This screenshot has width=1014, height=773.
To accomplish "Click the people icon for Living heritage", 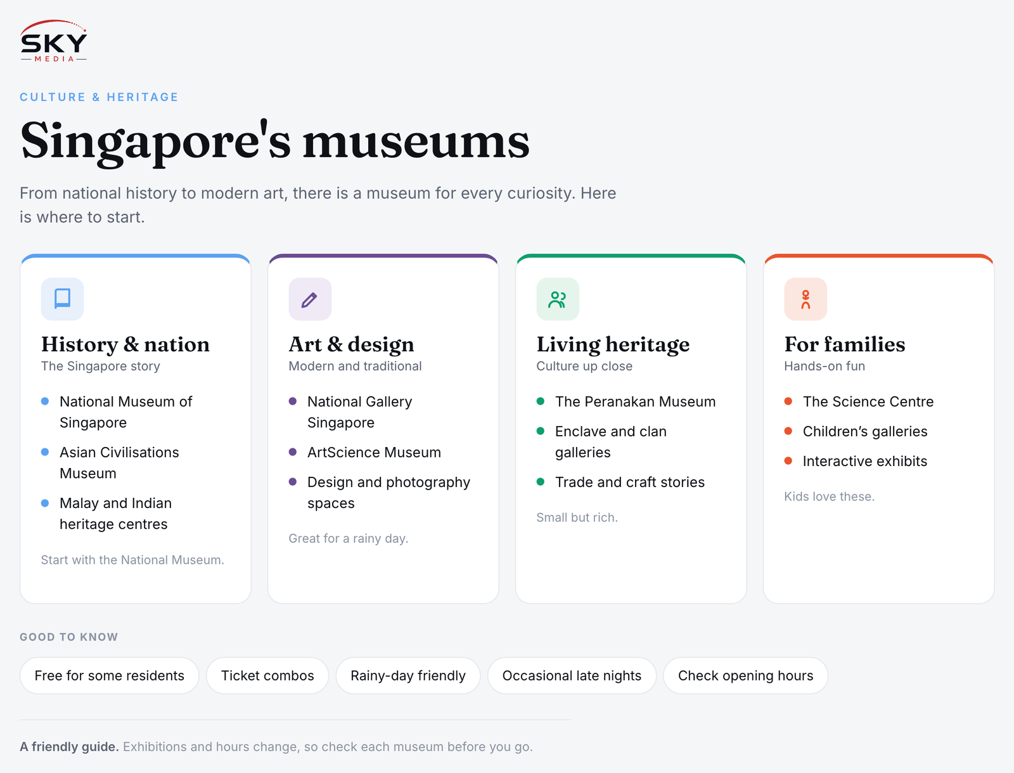I will (558, 299).
